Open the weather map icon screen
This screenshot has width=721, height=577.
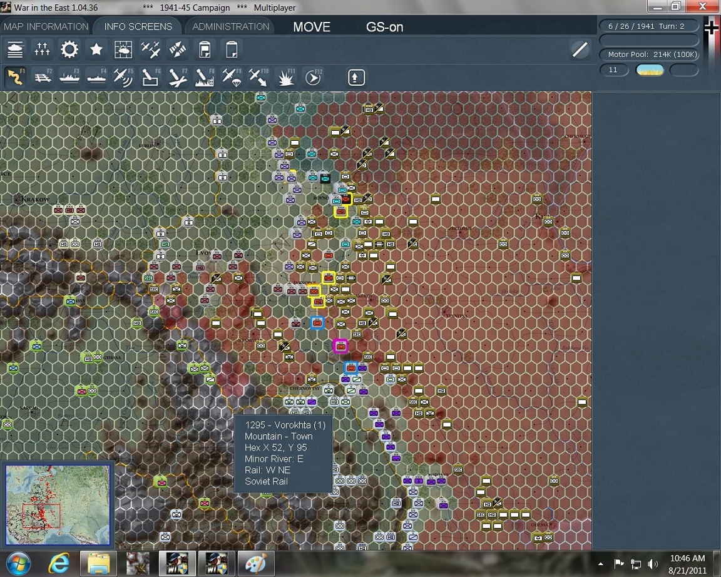[123, 49]
